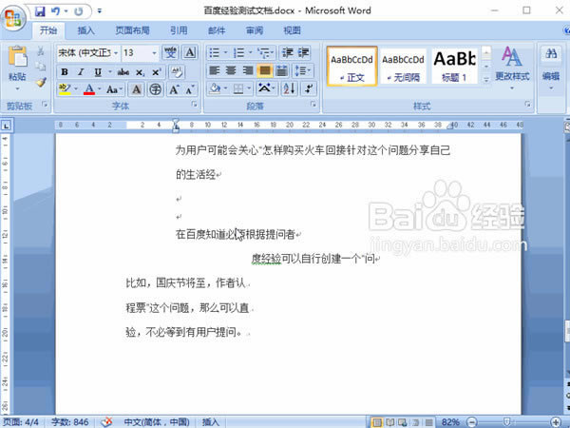Toggle superscript formatting

click(157, 72)
